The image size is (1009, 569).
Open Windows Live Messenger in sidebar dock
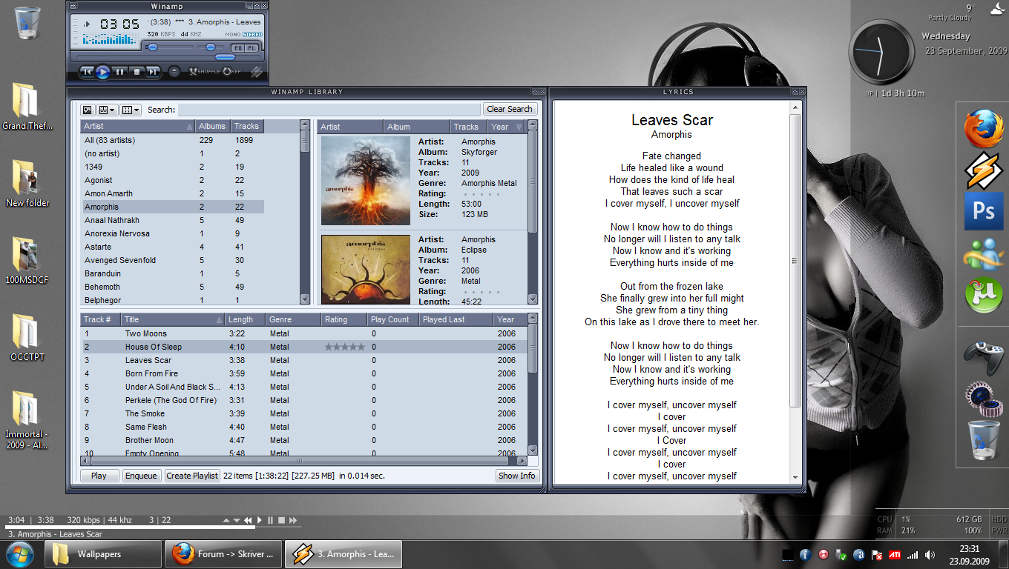(x=984, y=254)
